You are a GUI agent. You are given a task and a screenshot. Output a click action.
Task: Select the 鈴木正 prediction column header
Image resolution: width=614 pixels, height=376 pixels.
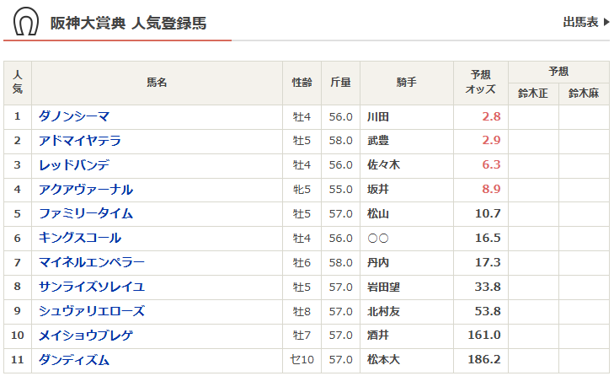pyautogui.click(x=533, y=94)
